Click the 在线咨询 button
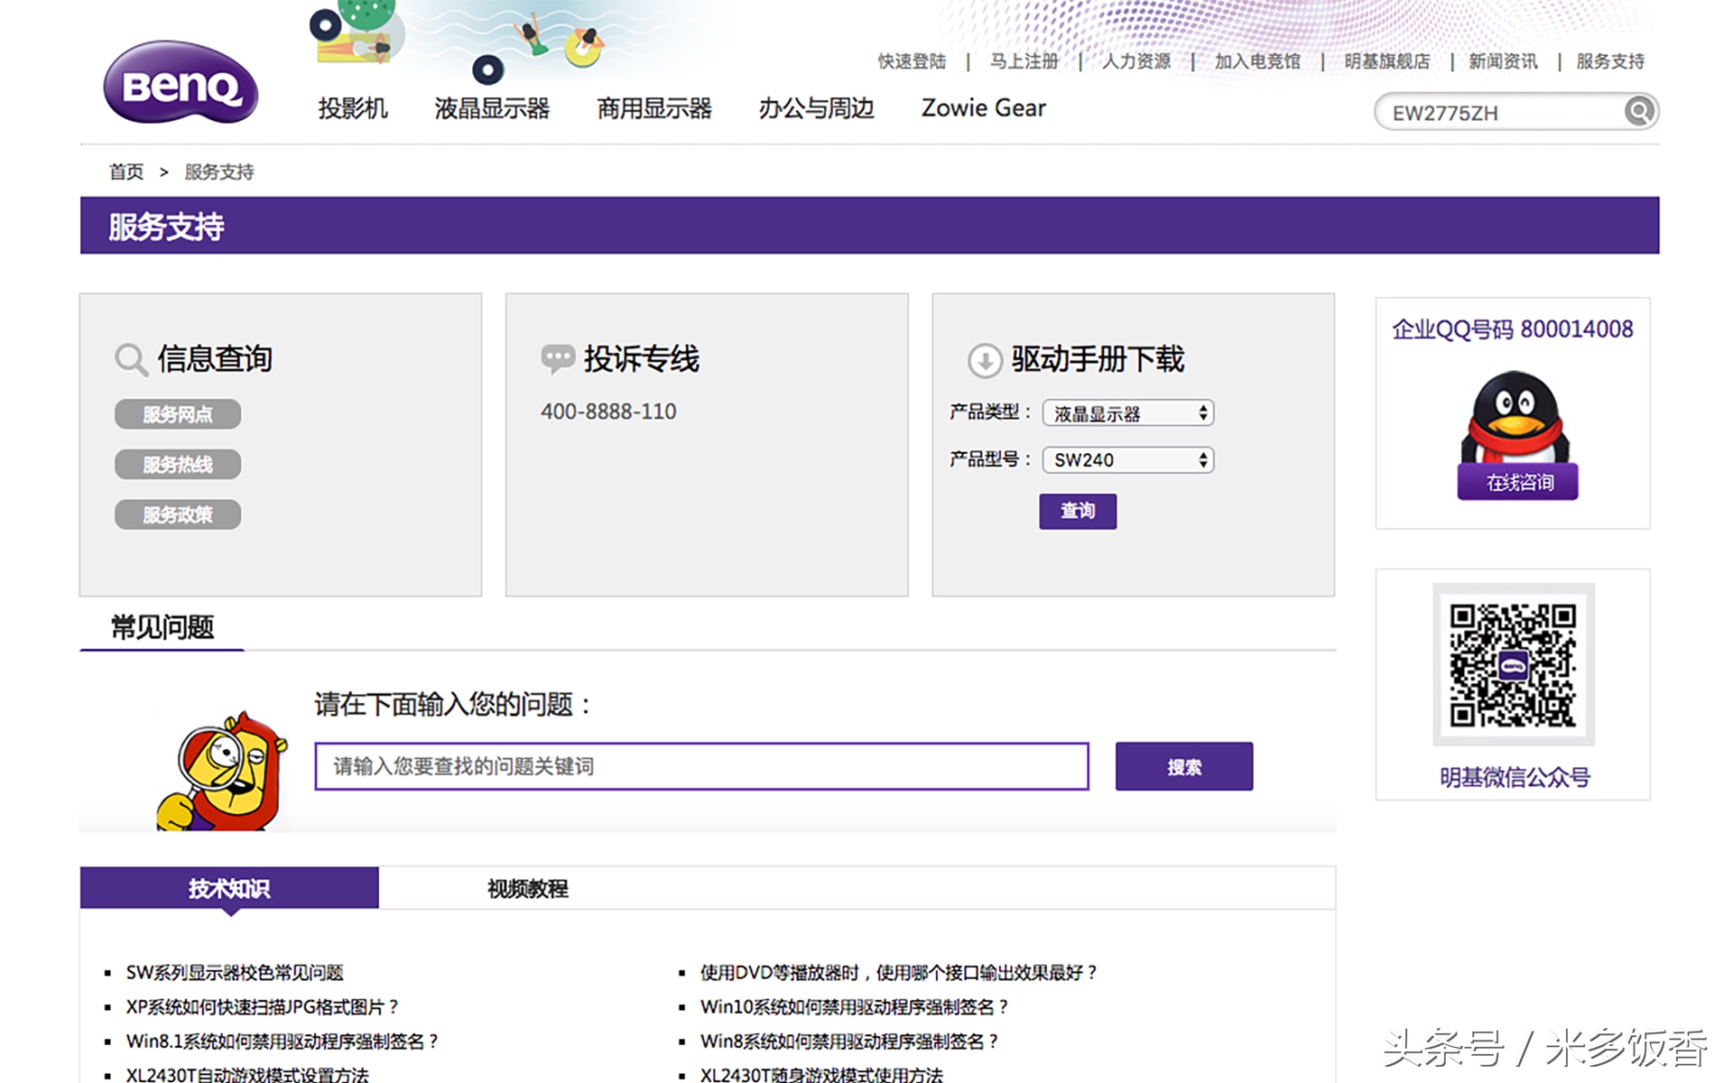This screenshot has width=1733, height=1083. pyautogui.click(x=1516, y=483)
